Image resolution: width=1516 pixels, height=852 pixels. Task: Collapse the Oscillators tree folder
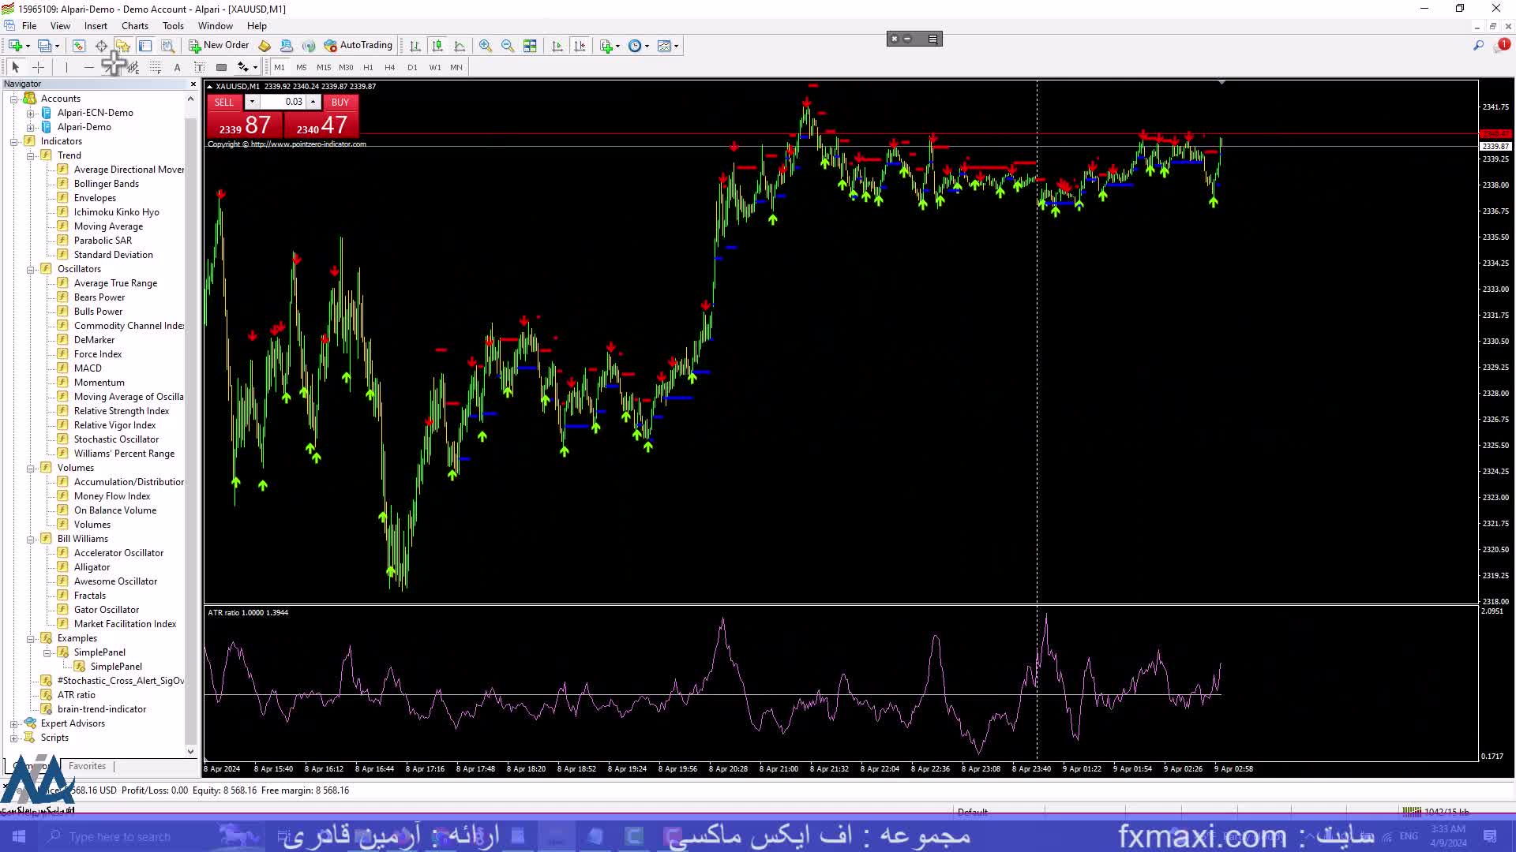click(30, 269)
